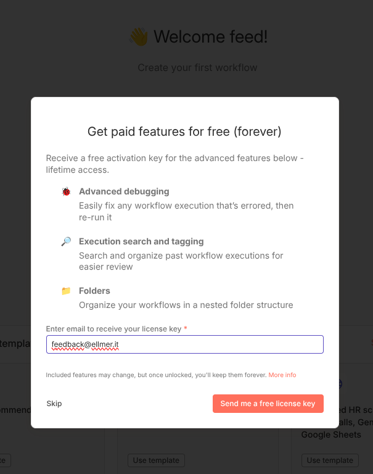Click the waving hand emoji in the welcome header
373x474 pixels.
[139, 37]
